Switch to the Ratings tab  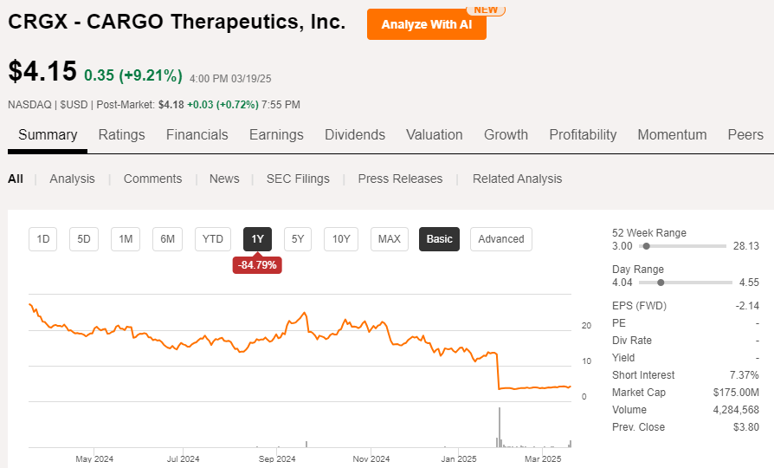coord(121,134)
